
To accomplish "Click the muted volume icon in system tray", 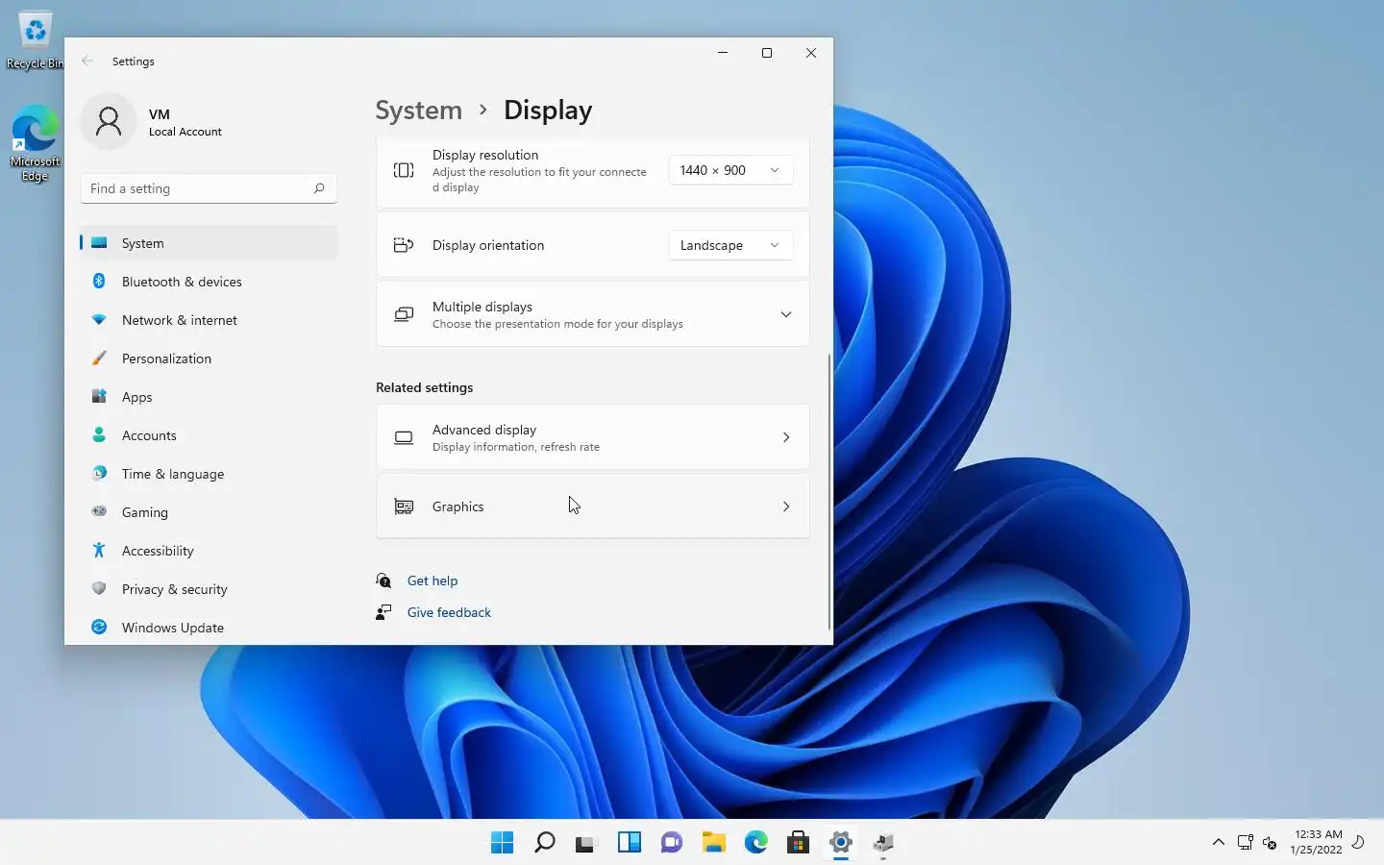I will [x=1270, y=843].
